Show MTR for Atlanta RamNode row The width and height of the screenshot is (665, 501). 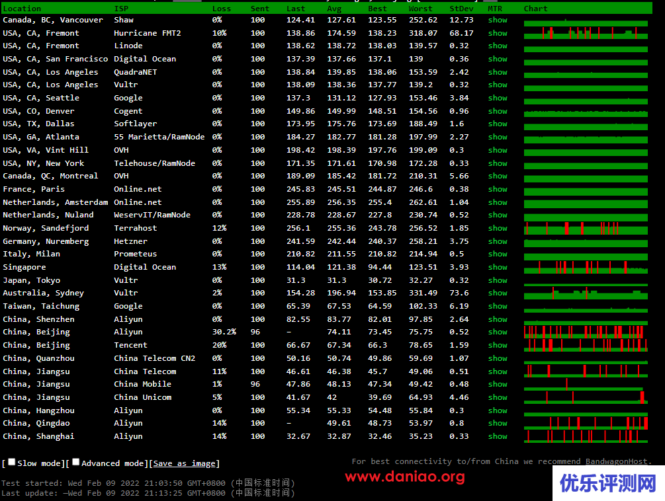pos(498,137)
